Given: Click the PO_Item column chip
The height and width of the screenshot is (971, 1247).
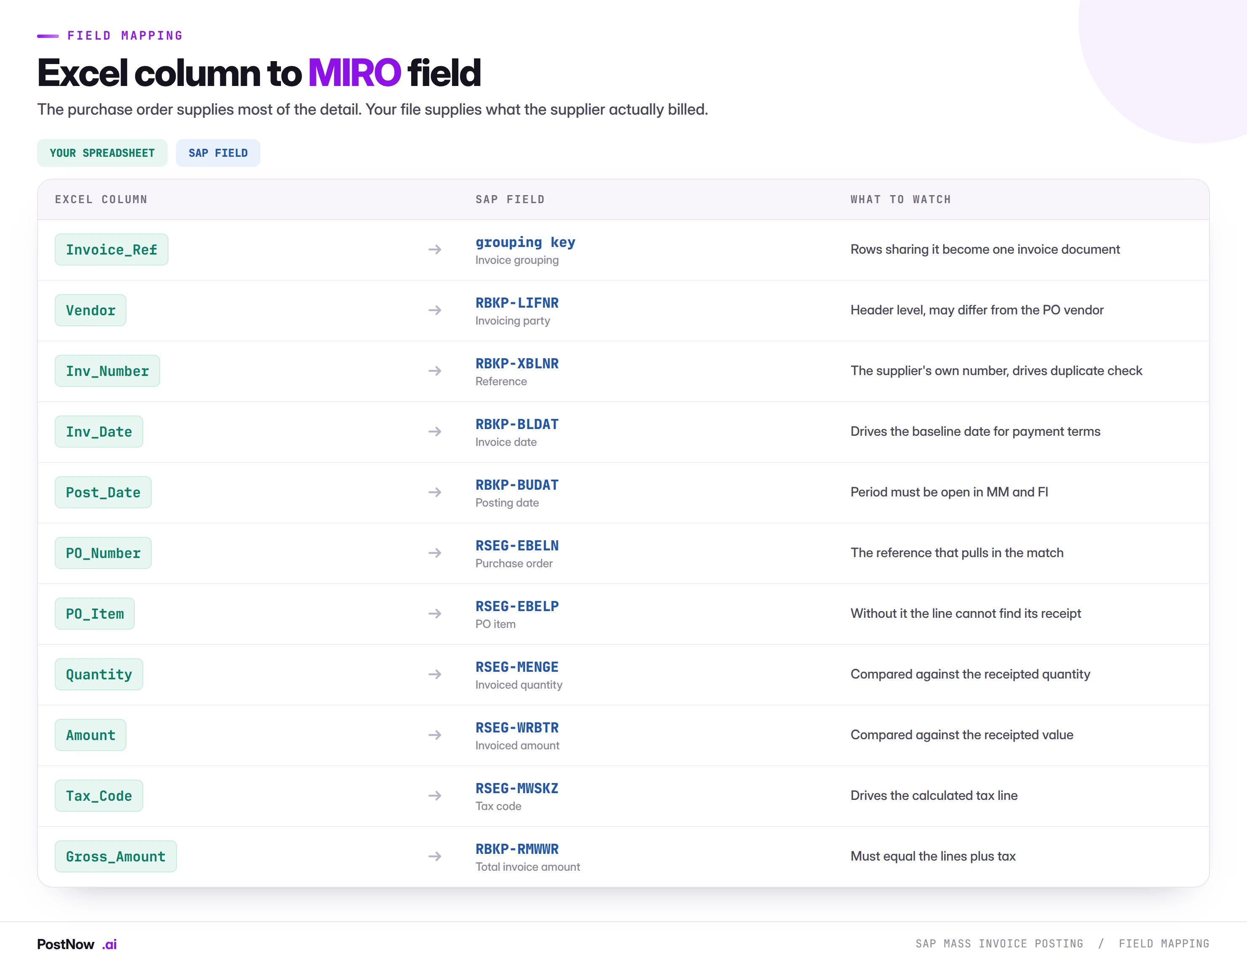Looking at the screenshot, I should (95, 614).
